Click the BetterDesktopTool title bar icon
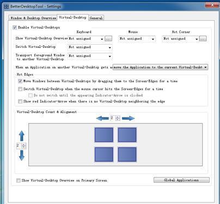The height and width of the screenshot is (204, 220). (x=7, y=7)
